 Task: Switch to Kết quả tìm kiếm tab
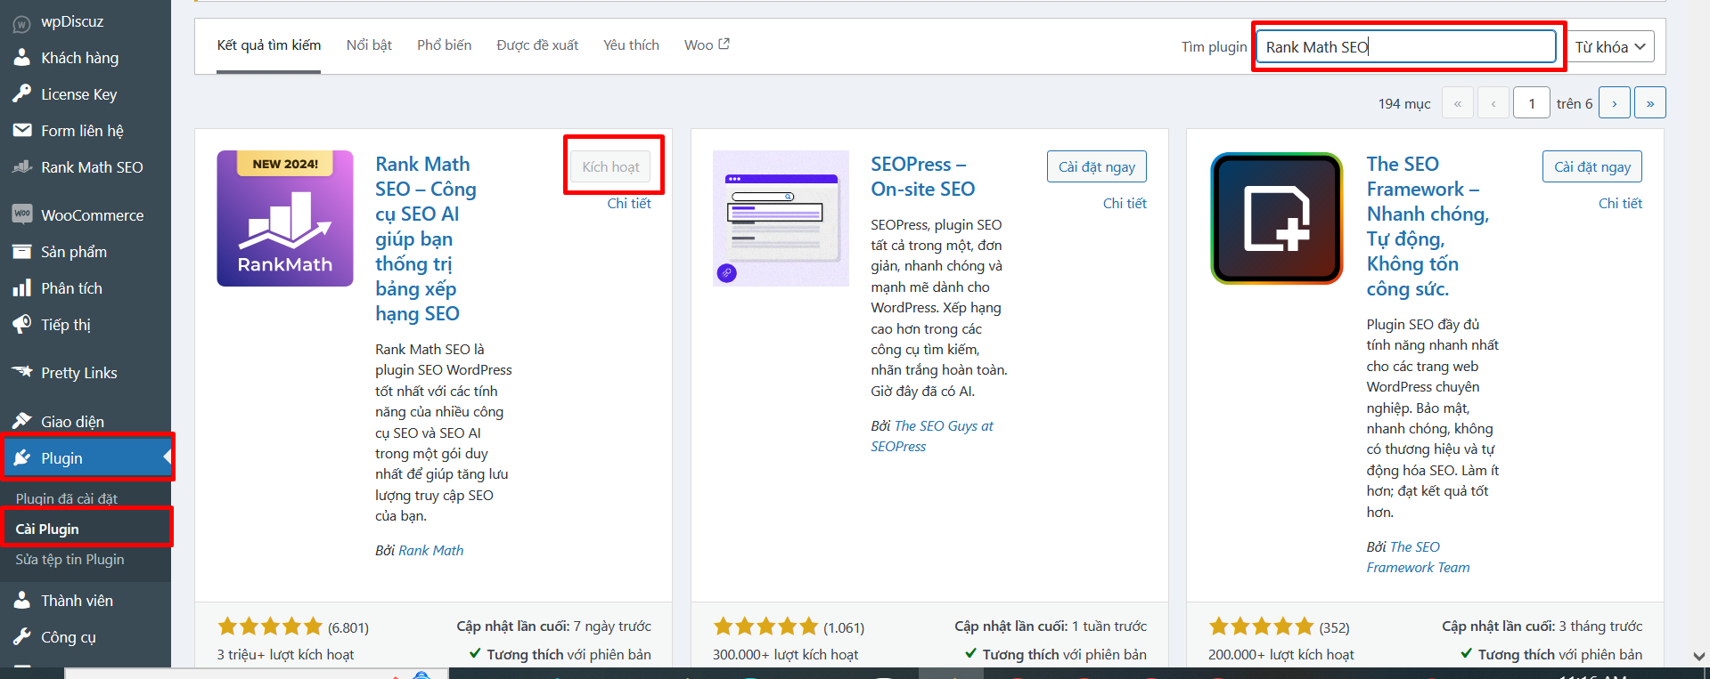click(x=269, y=45)
